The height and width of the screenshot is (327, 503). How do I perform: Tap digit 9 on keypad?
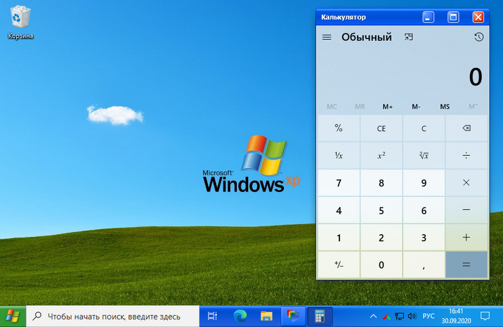(424, 183)
